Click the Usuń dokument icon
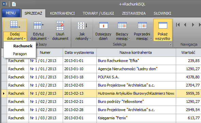 click(x=60, y=26)
